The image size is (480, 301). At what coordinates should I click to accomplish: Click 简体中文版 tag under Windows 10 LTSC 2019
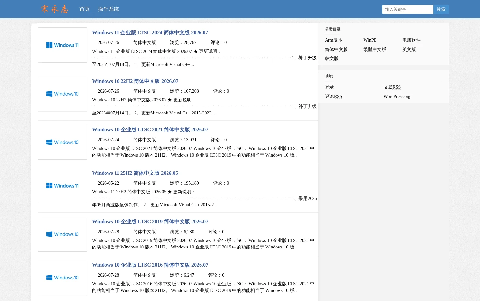click(x=145, y=232)
